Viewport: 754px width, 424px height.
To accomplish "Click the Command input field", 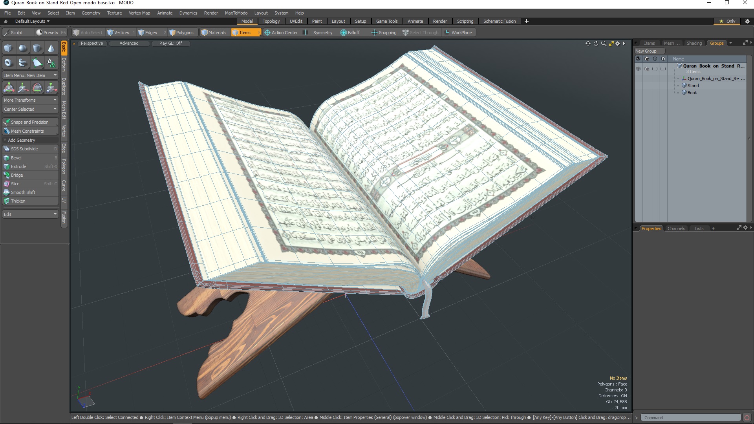I will click(690, 418).
